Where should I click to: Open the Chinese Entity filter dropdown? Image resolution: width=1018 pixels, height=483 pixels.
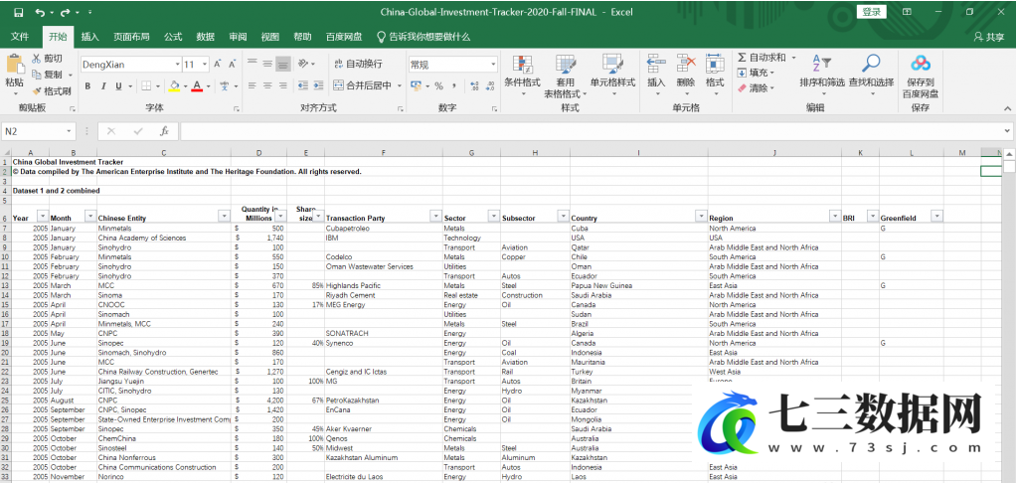tap(224, 217)
